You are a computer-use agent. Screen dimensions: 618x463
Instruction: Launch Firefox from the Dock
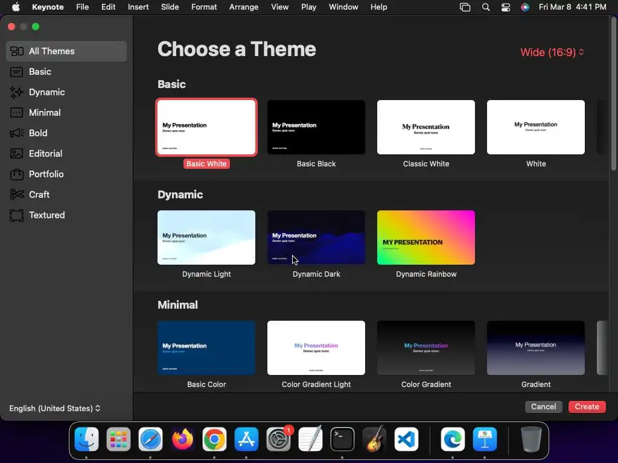click(x=182, y=439)
